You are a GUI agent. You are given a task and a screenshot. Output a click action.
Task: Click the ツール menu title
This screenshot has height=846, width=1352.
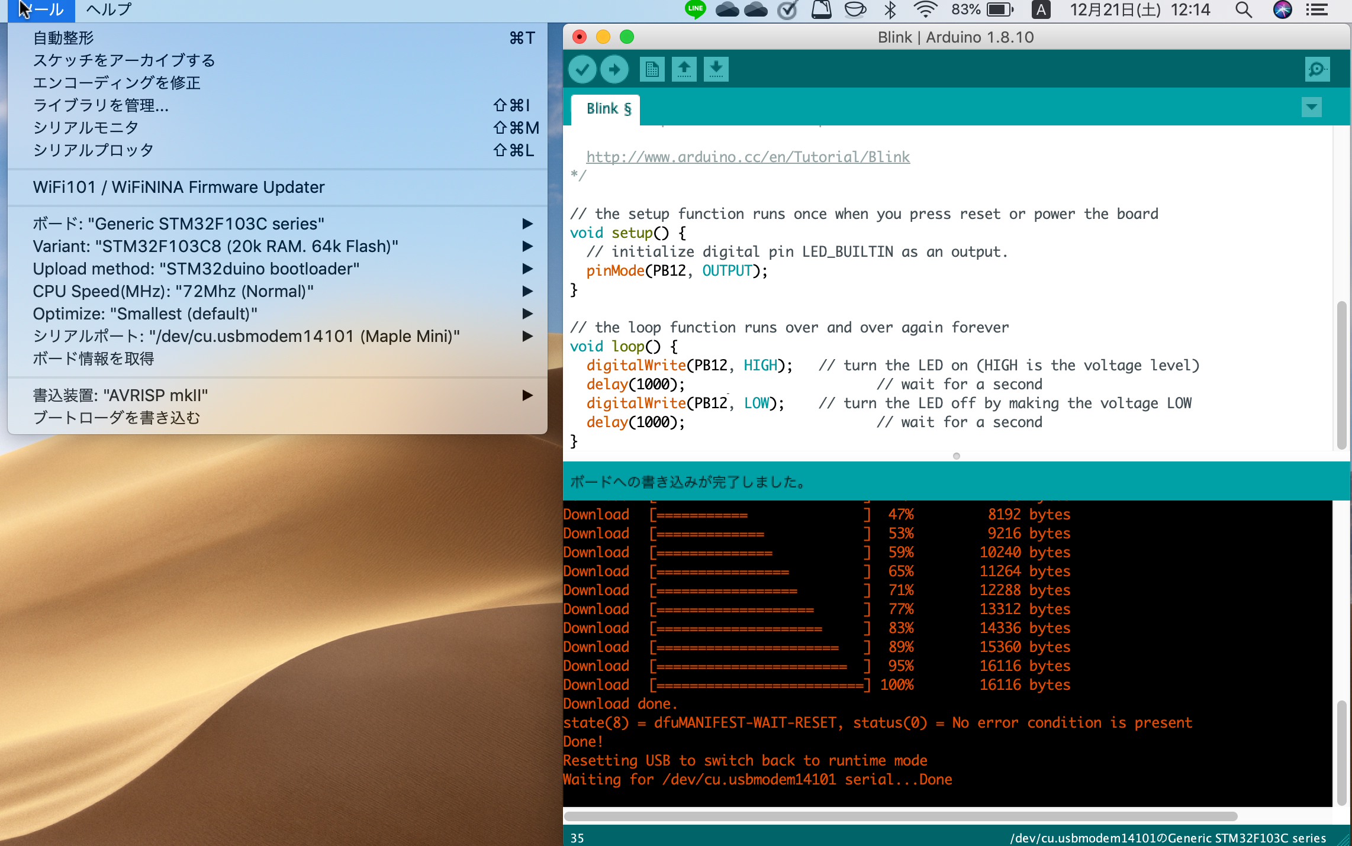[x=41, y=9]
